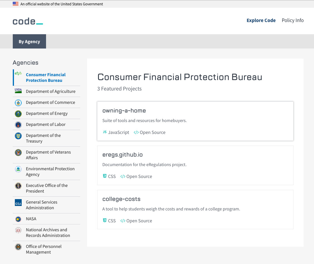The width and height of the screenshot is (314, 264).
Task: Click the JavaScript language icon on owning-a-home
Action: click(x=104, y=132)
